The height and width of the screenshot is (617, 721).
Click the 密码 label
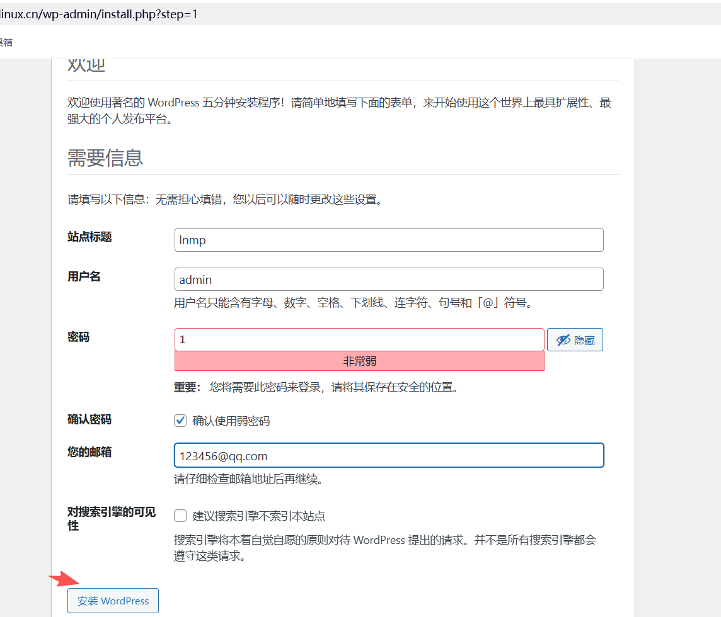78,337
